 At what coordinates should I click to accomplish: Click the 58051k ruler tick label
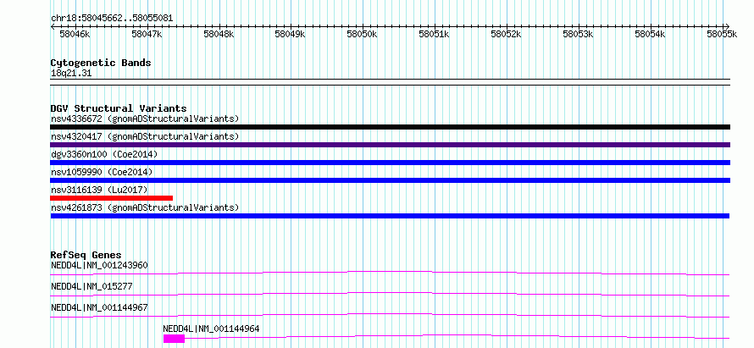pyautogui.click(x=435, y=35)
